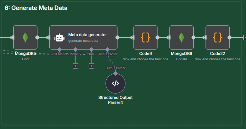Viewport: 246px width, 129px height.
Task: Click 'rank and choose the best one' under Code6
Action: tap(145, 59)
